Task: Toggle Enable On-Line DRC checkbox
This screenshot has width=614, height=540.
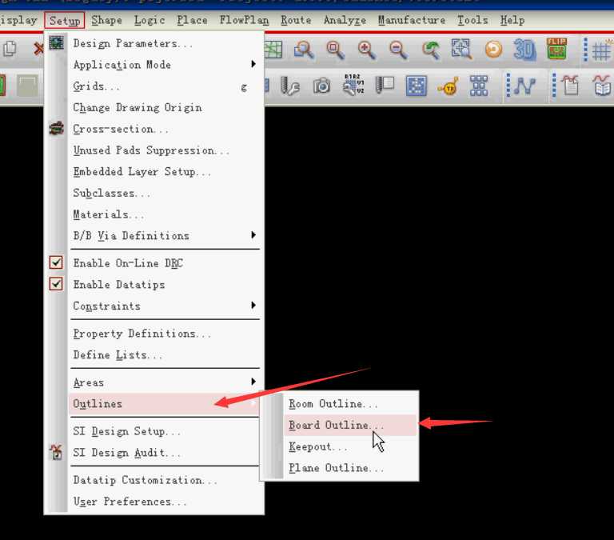Action: tap(56, 262)
